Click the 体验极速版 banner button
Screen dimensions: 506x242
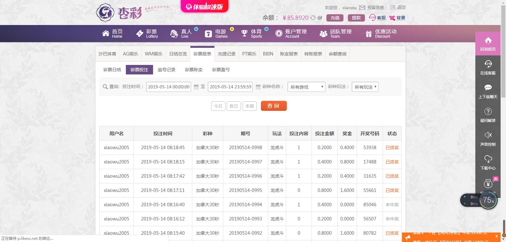point(204,6)
